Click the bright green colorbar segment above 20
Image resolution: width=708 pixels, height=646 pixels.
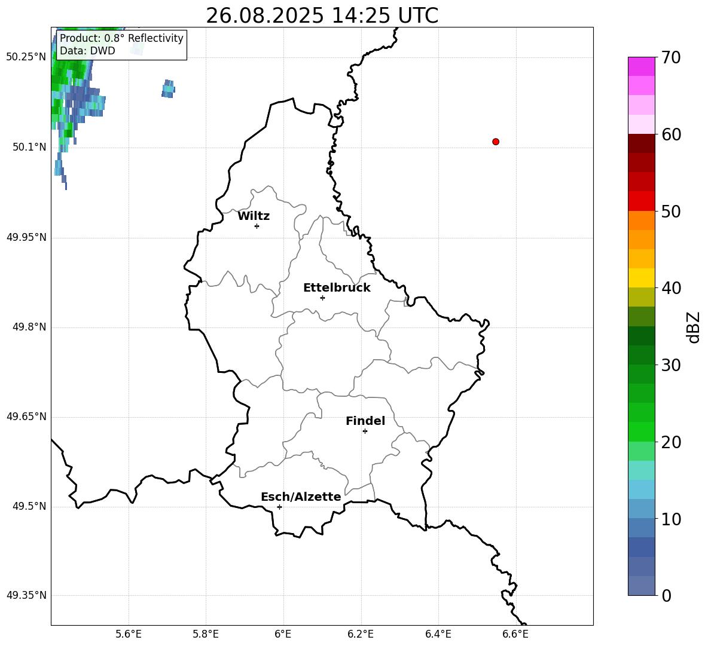(641, 431)
